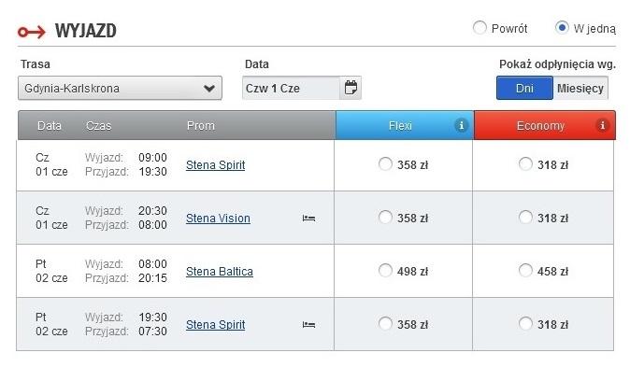Viewport: 630px width, 367px height.
Task: Open the Stena Baltica ferry link
Action: tap(220, 272)
